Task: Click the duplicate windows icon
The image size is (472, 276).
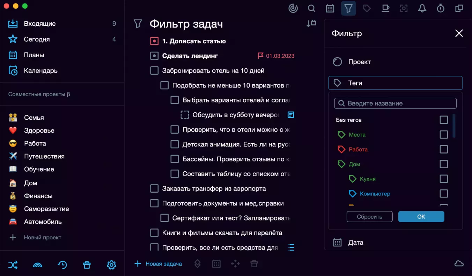Action: click(459, 8)
